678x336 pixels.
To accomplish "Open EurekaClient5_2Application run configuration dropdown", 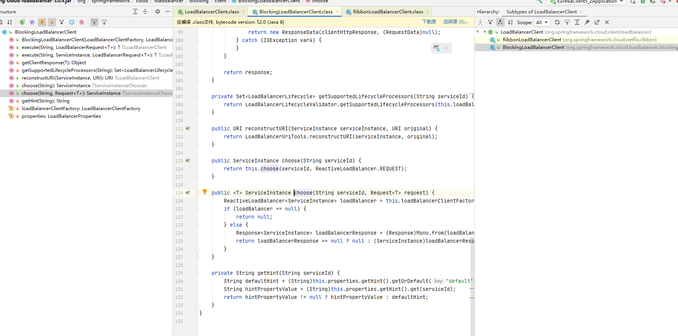I will tap(586, 2).
